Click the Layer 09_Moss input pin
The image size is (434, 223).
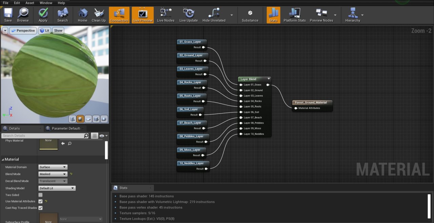[x=241, y=128]
